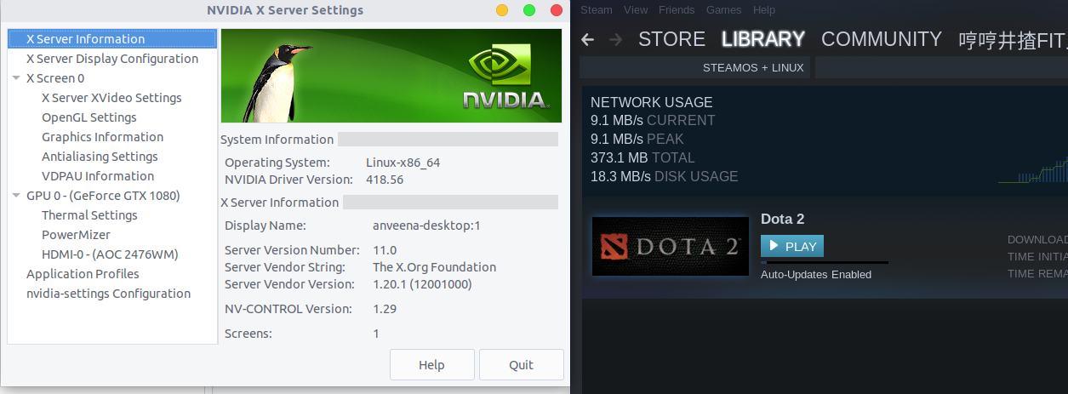Close the NVIDIA X Server Settings window
The image size is (1068, 394).
pyautogui.click(x=557, y=10)
